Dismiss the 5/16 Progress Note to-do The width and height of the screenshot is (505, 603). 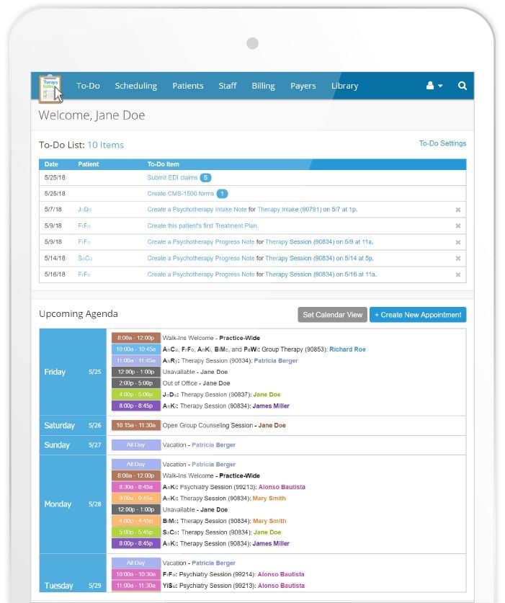457,274
